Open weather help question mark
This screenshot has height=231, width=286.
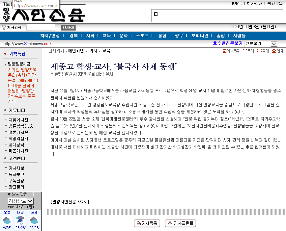(33, 194)
